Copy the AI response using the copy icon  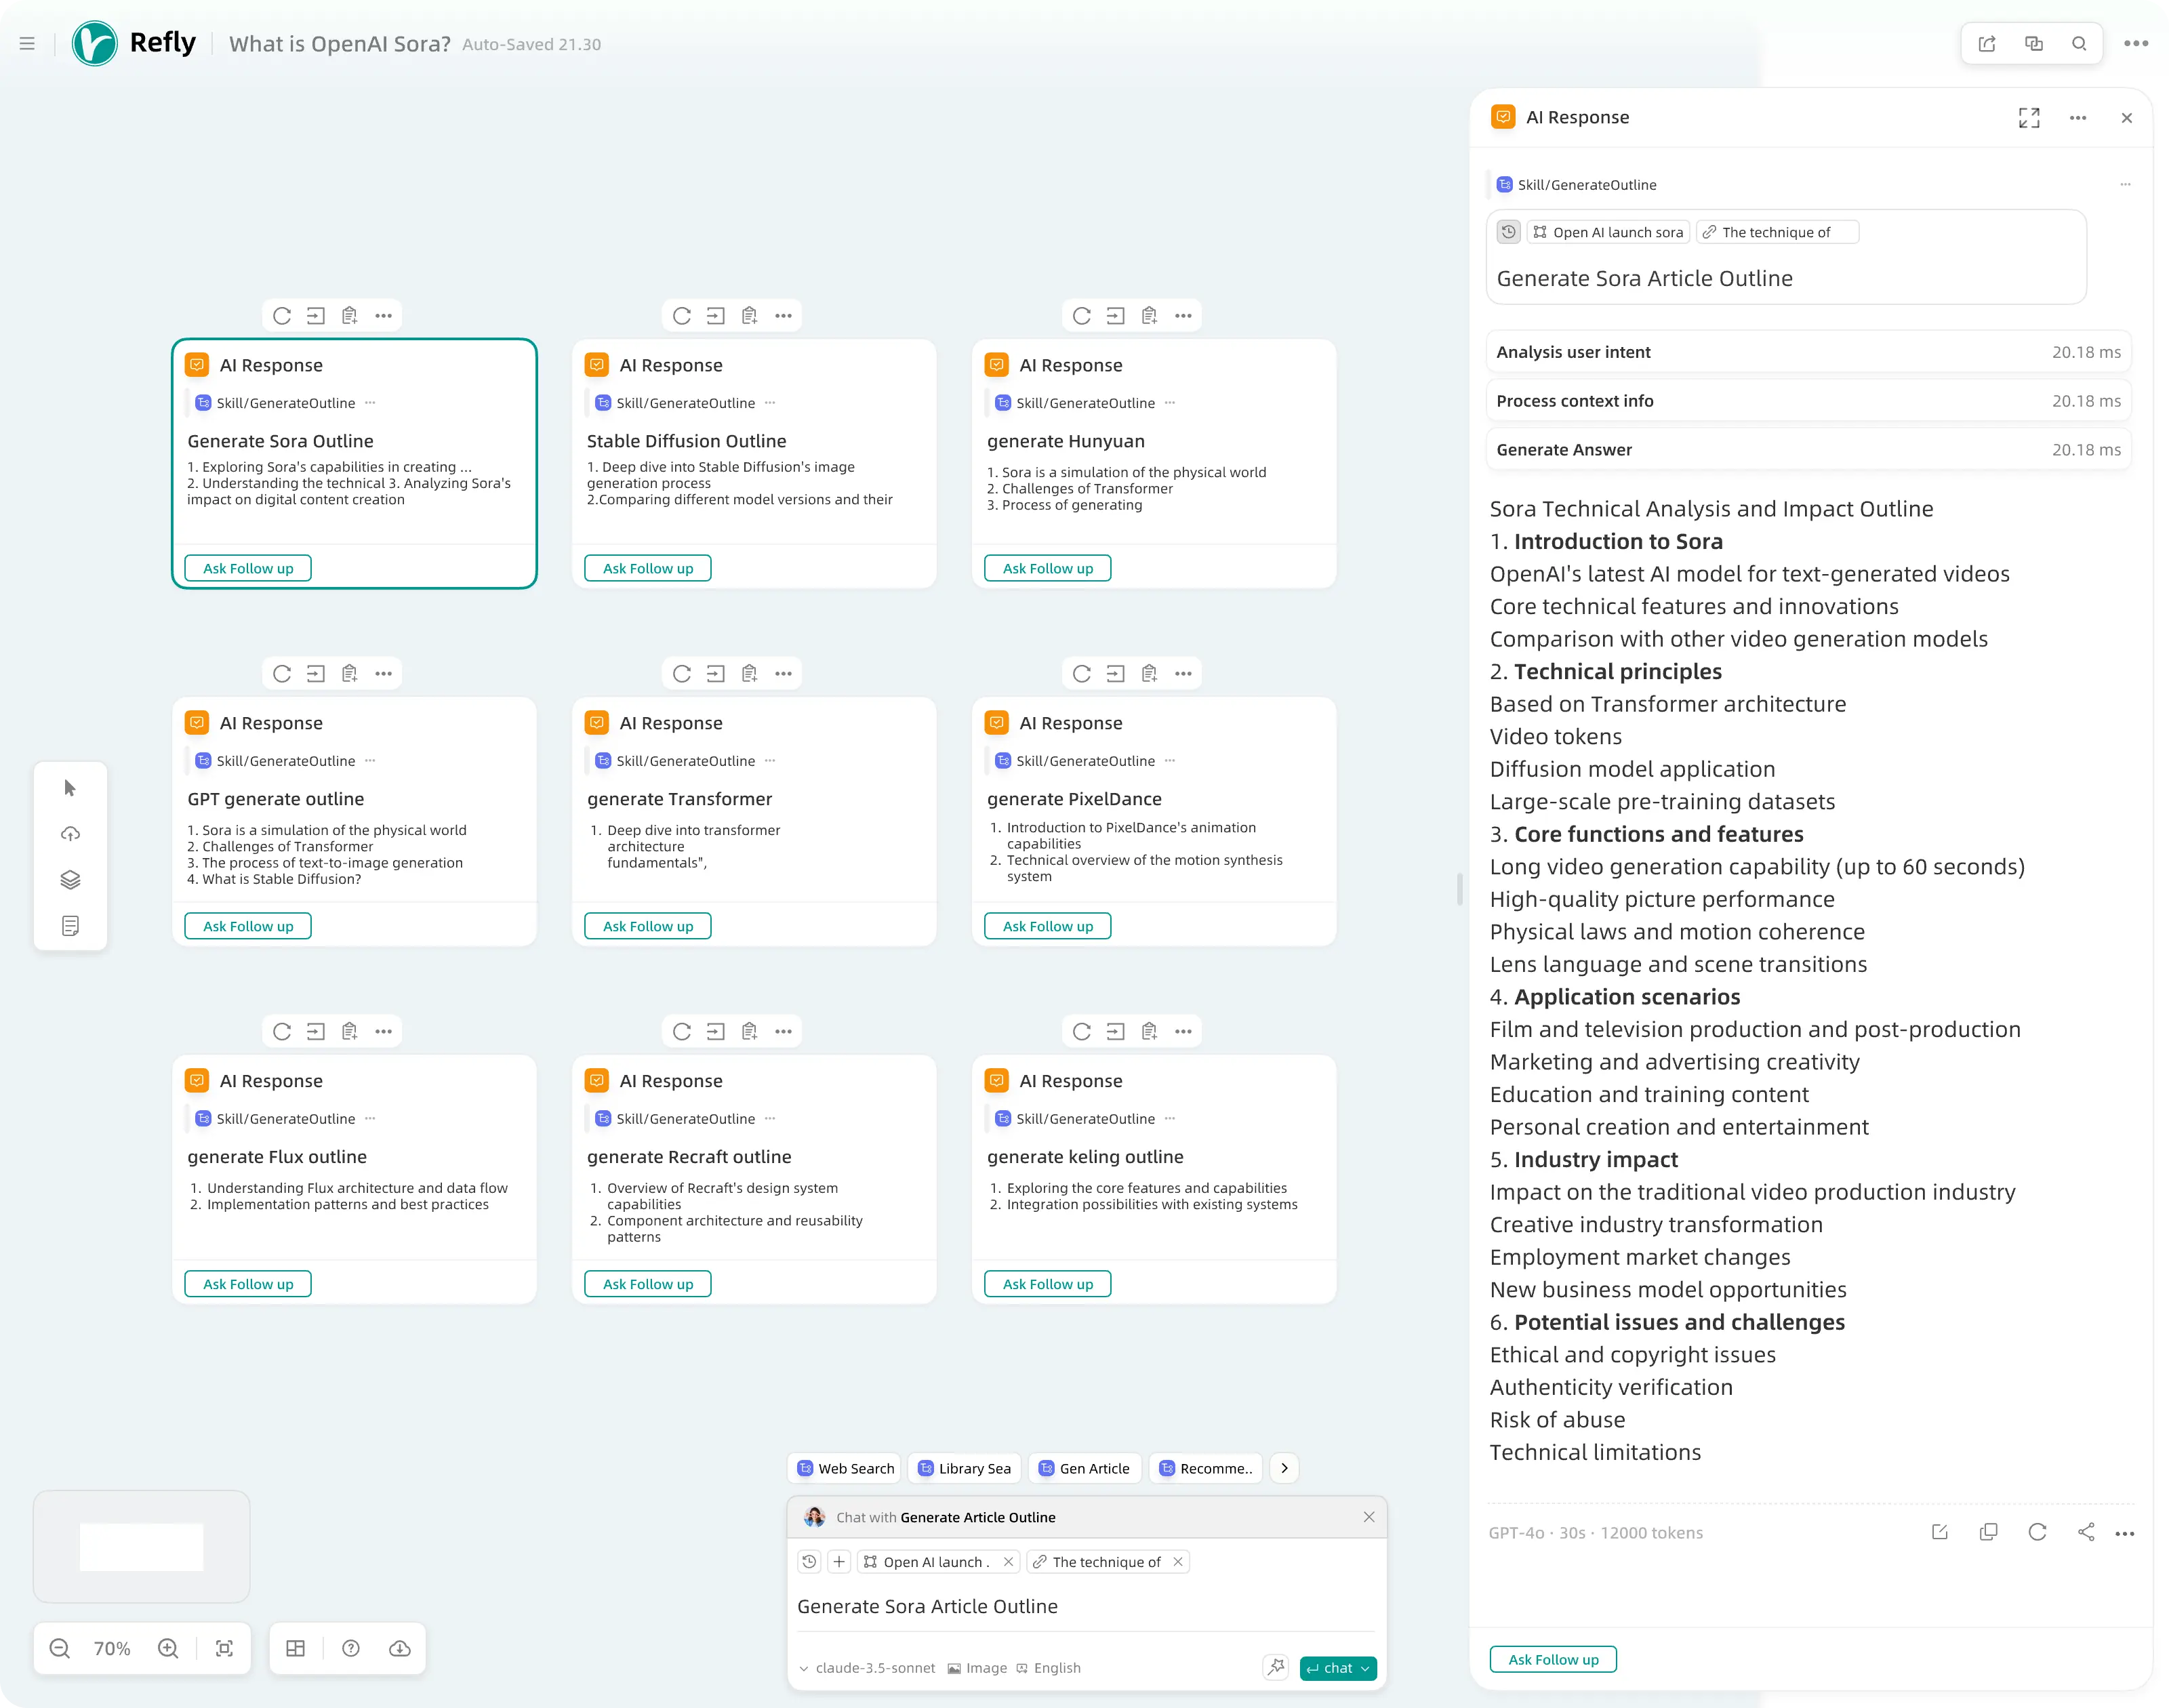[x=1988, y=1531]
